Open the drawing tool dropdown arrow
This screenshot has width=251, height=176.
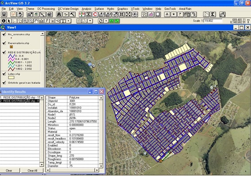tap(90, 21)
